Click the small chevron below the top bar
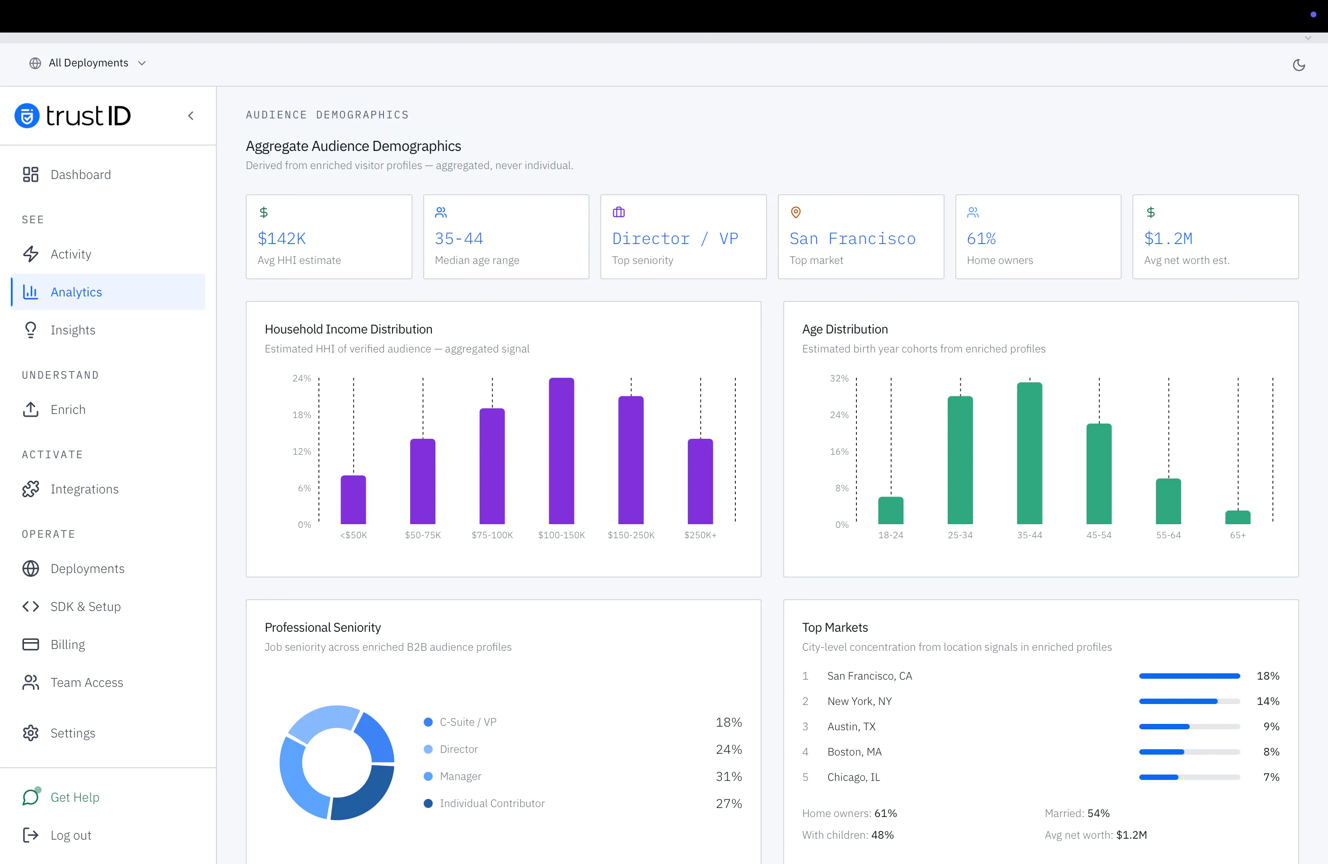 click(x=1308, y=38)
